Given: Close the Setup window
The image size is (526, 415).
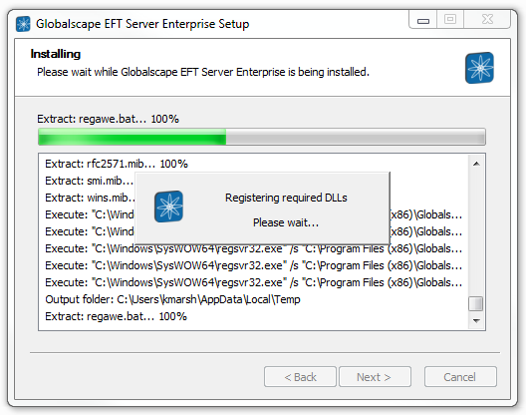Looking at the screenshot, I should click(487, 20).
